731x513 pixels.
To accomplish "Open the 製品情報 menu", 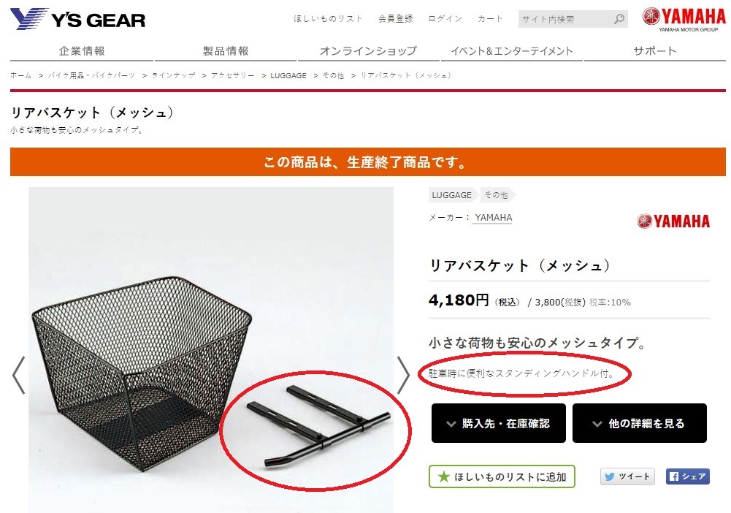I will click(226, 51).
